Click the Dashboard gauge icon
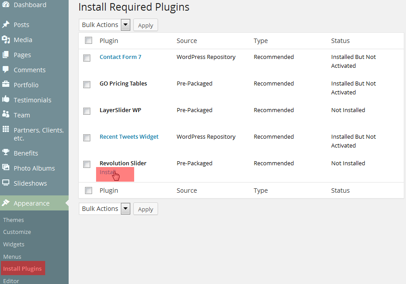 pyautogui.click(x=6, y=5)
